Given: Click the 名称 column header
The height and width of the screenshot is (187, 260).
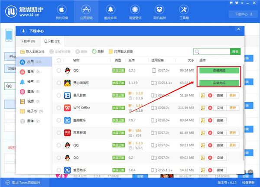Looking at the screenshot, I should [76, 60].
